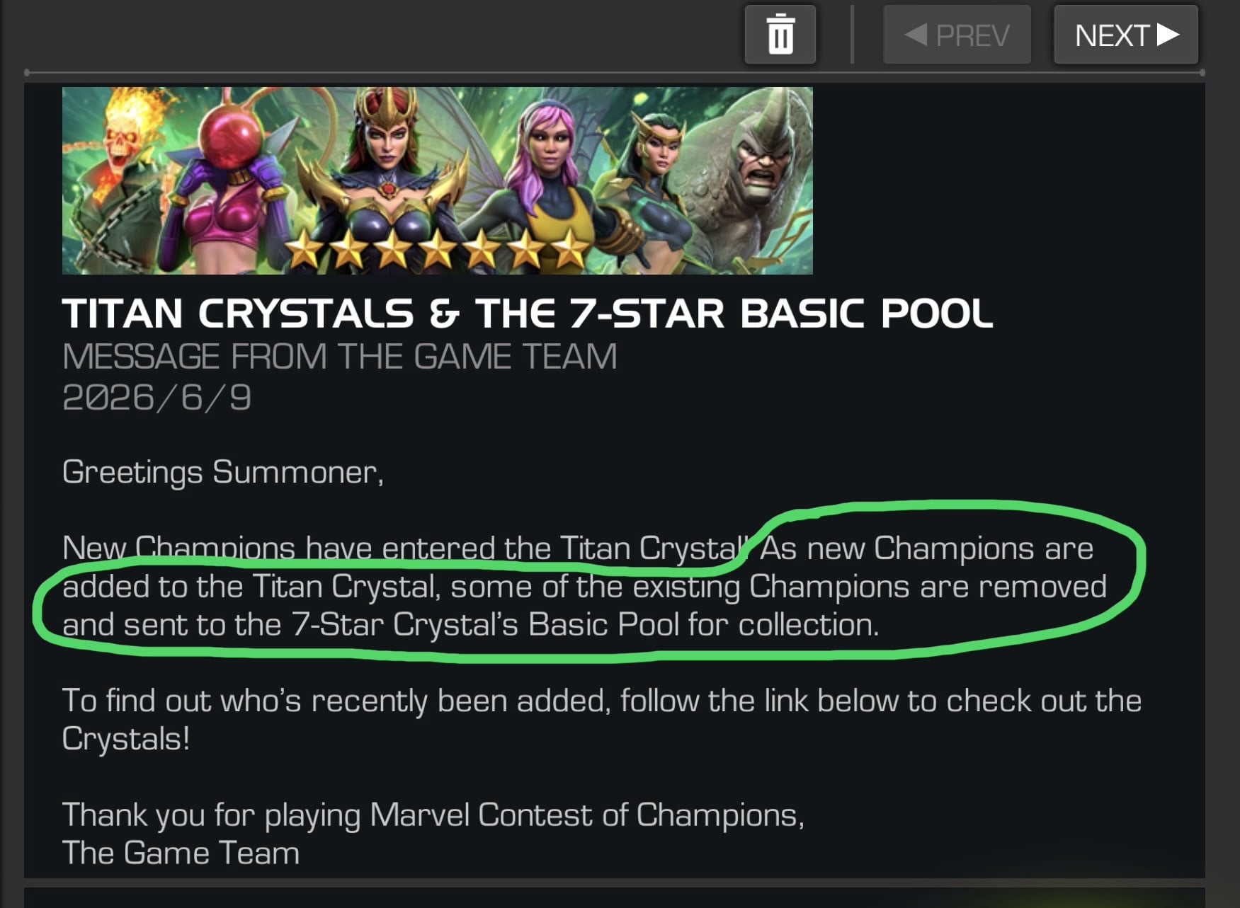Image resolution: width=1240 pixels, height=908 pixels.
Task: Click the Greetings Summoner line
Action: point(223,473)
